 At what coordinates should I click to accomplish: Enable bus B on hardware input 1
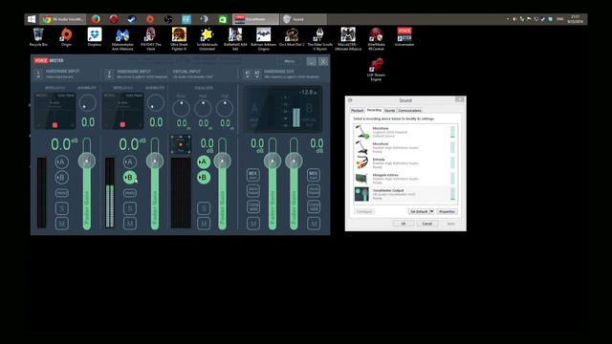click(x=61, y=178)
